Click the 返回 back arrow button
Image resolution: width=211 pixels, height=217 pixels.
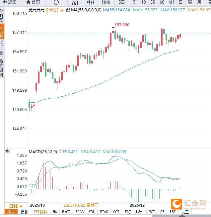tap(10, 2)
